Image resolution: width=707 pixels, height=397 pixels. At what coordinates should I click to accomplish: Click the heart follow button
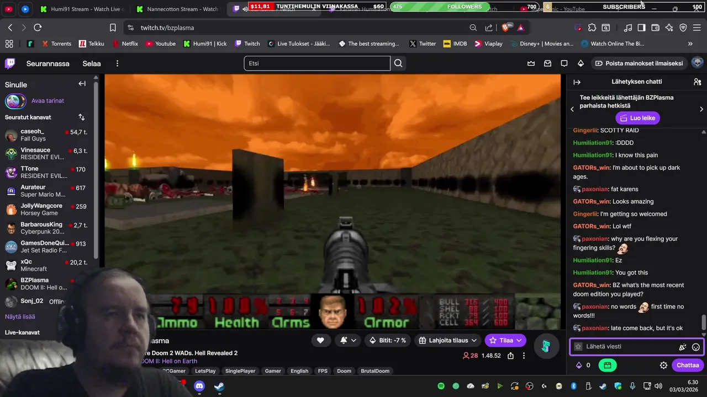[x=320, y=341]
